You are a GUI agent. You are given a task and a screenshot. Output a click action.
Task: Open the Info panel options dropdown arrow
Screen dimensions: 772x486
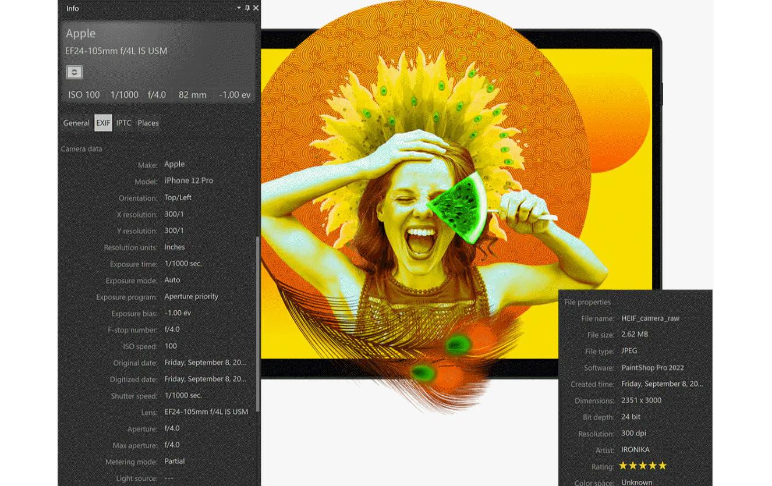(239, 8)
